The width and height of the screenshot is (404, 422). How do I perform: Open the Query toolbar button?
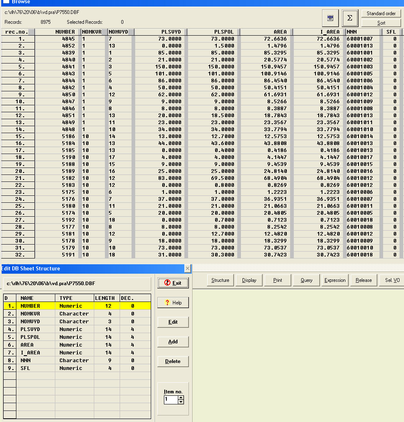coord(306,280)
